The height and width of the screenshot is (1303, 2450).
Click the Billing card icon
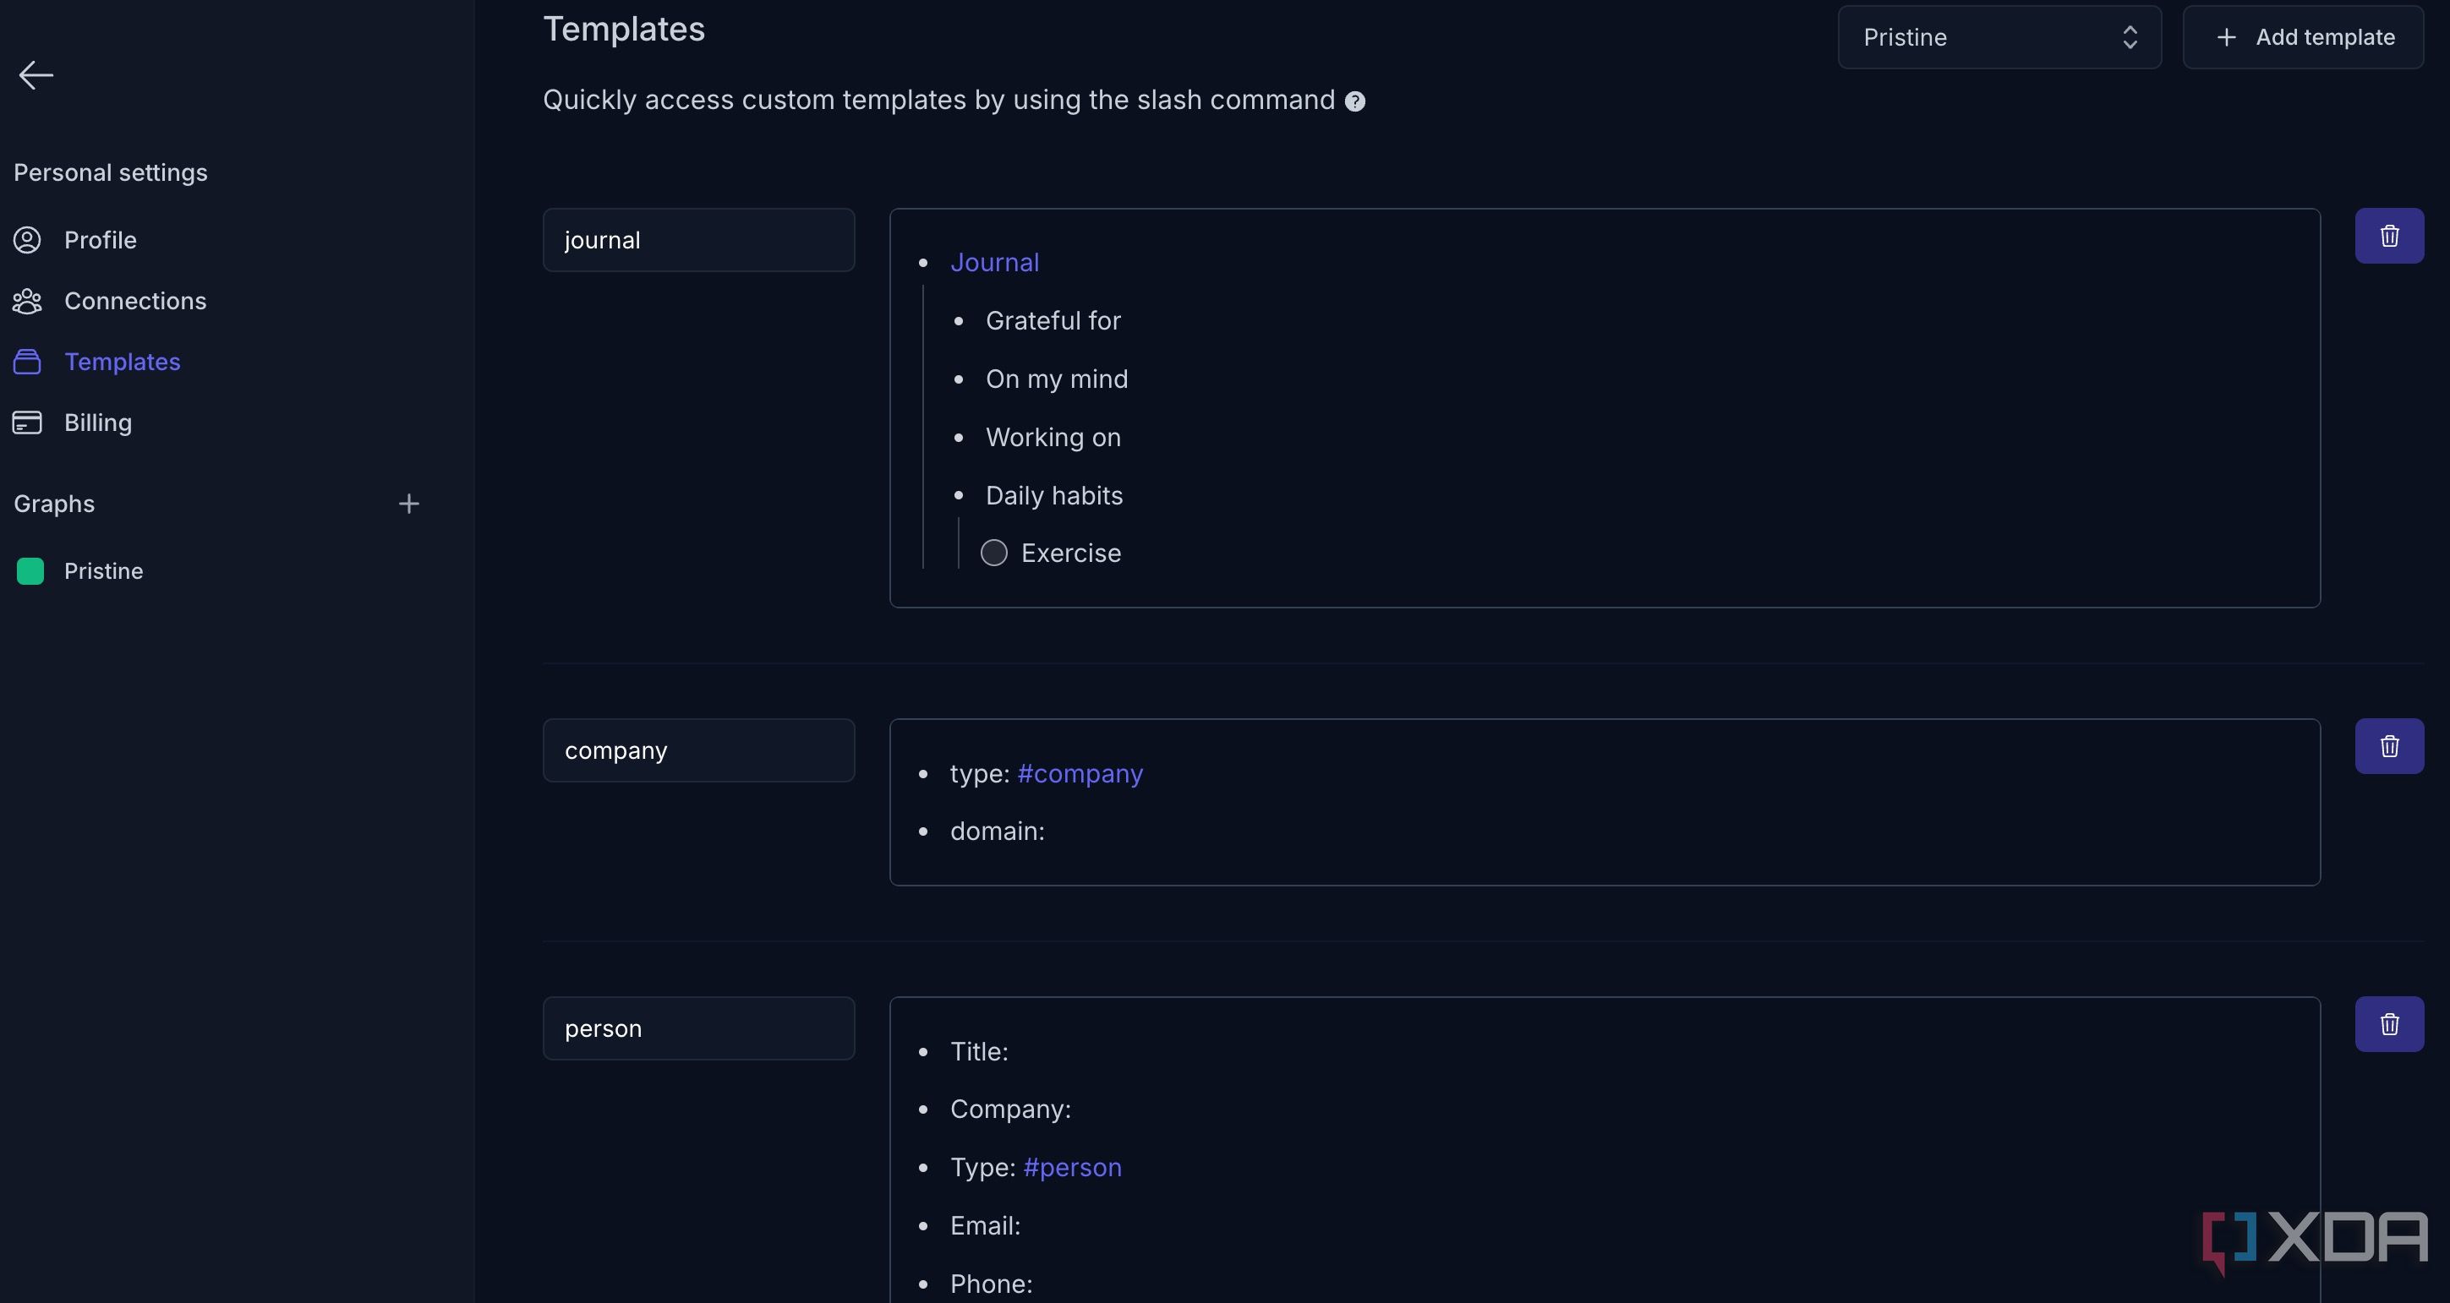(27, 423)
